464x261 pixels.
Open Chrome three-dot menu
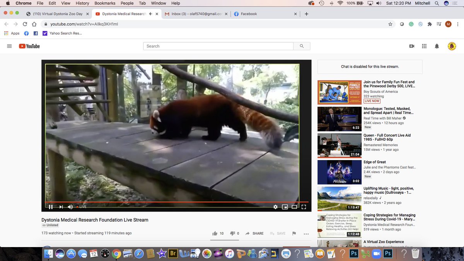458,24
